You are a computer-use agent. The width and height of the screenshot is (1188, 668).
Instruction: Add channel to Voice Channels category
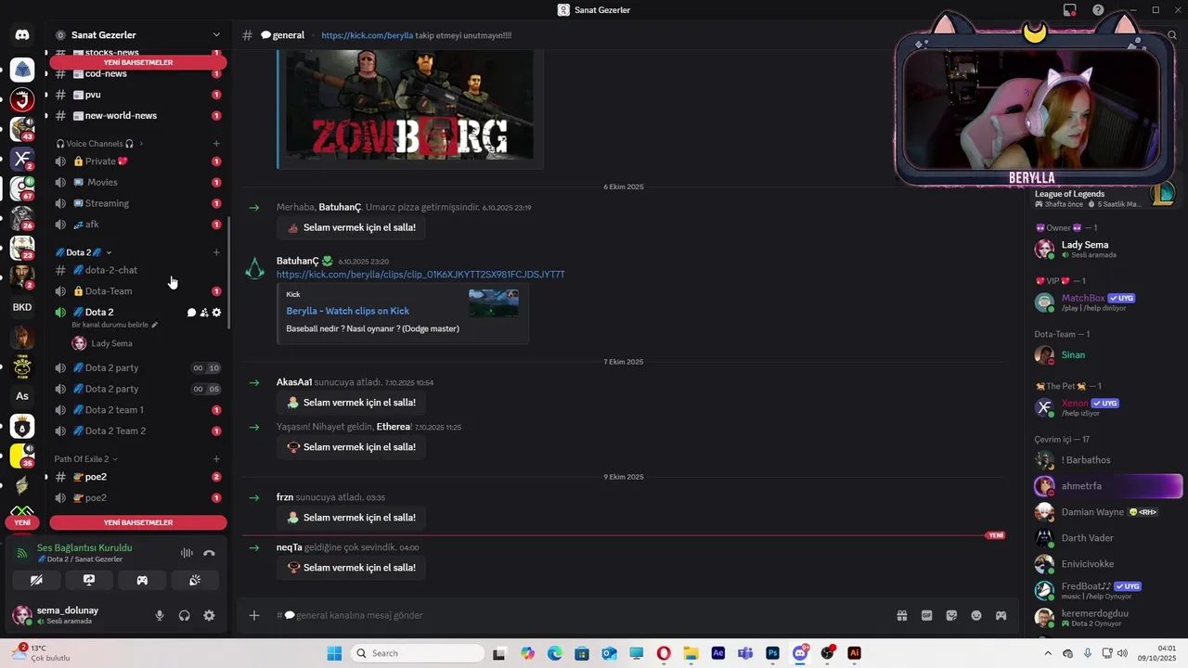216,144
